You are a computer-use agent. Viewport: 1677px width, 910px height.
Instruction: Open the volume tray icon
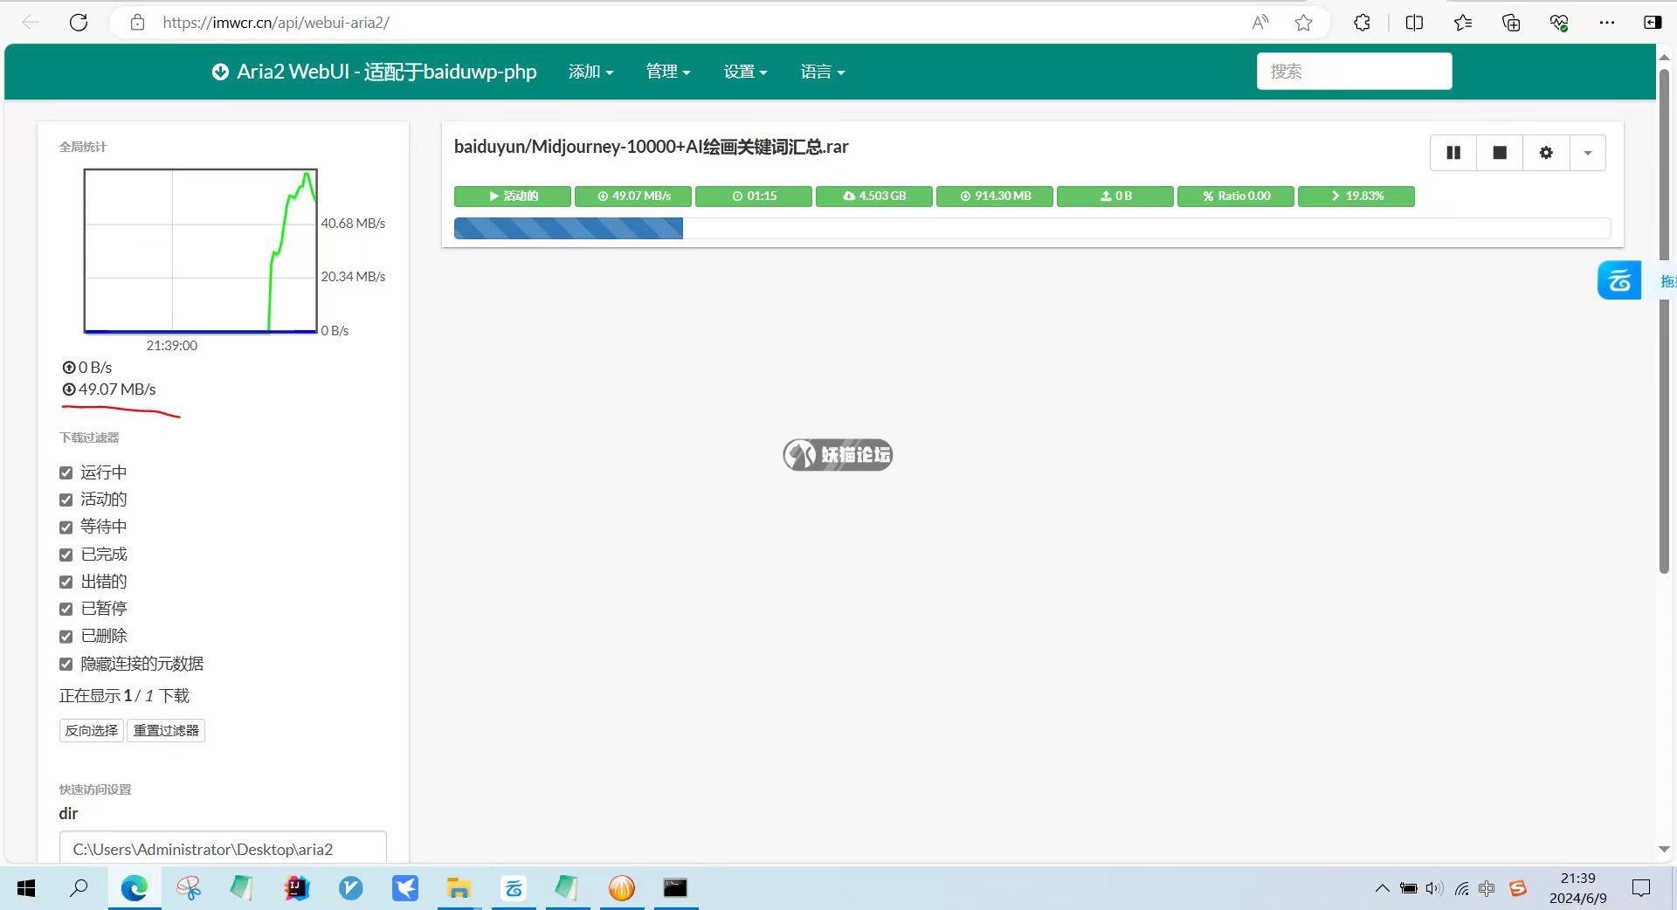pyautogui.click(x=1434, y=889)
